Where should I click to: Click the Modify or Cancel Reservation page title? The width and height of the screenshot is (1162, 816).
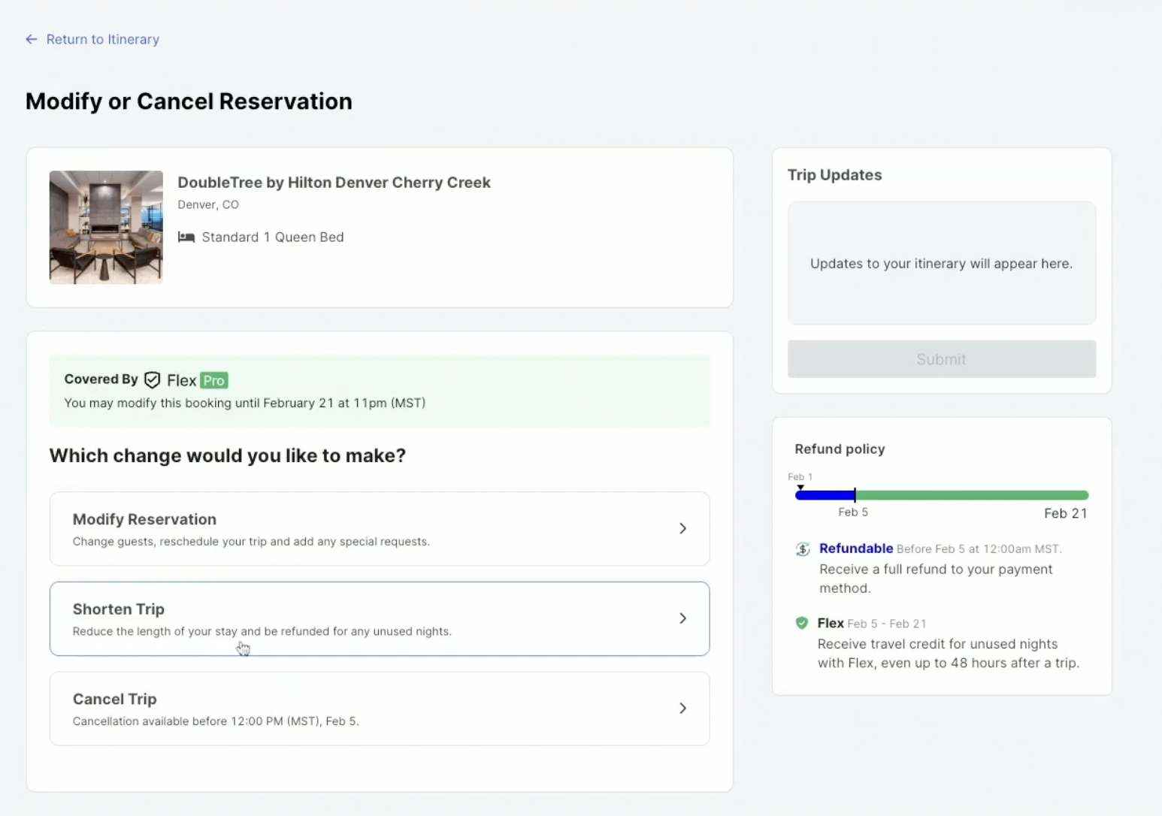(189, 101)
